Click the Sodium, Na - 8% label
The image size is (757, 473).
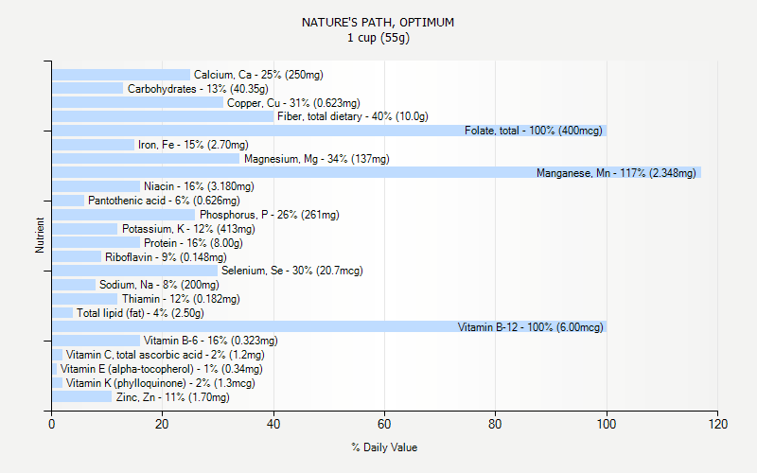159,285
